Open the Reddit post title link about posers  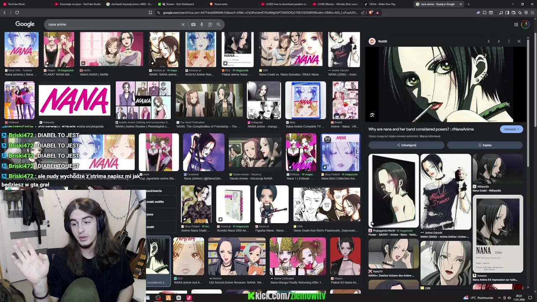[x=421, y=129]
